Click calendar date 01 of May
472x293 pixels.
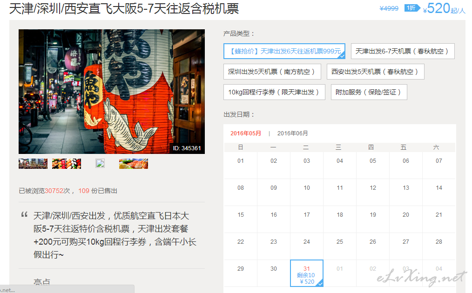(x=241, y=161)
